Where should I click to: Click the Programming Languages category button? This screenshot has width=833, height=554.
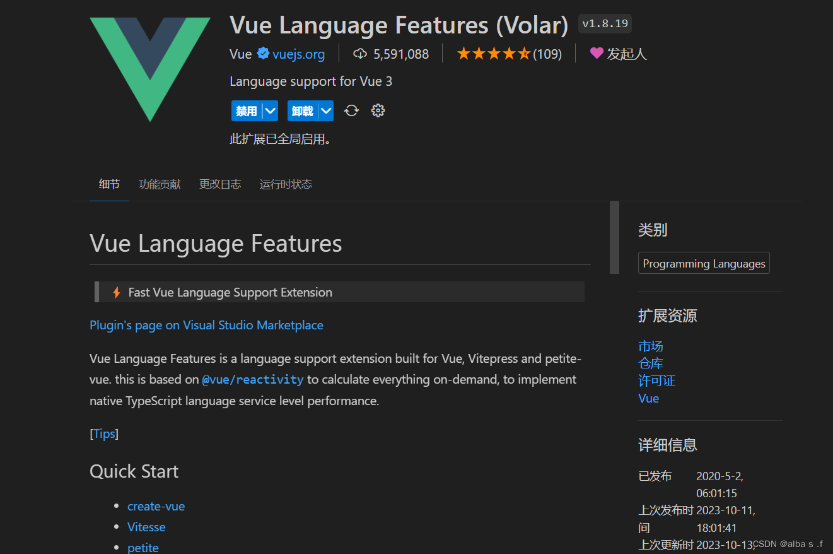tap(703, 263)
